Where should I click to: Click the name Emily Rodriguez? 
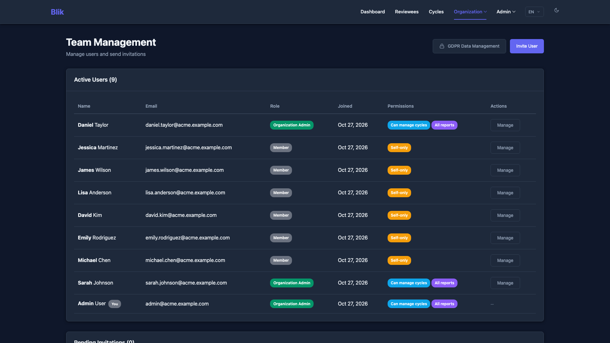pyautogui.click(x=97, y=238)
